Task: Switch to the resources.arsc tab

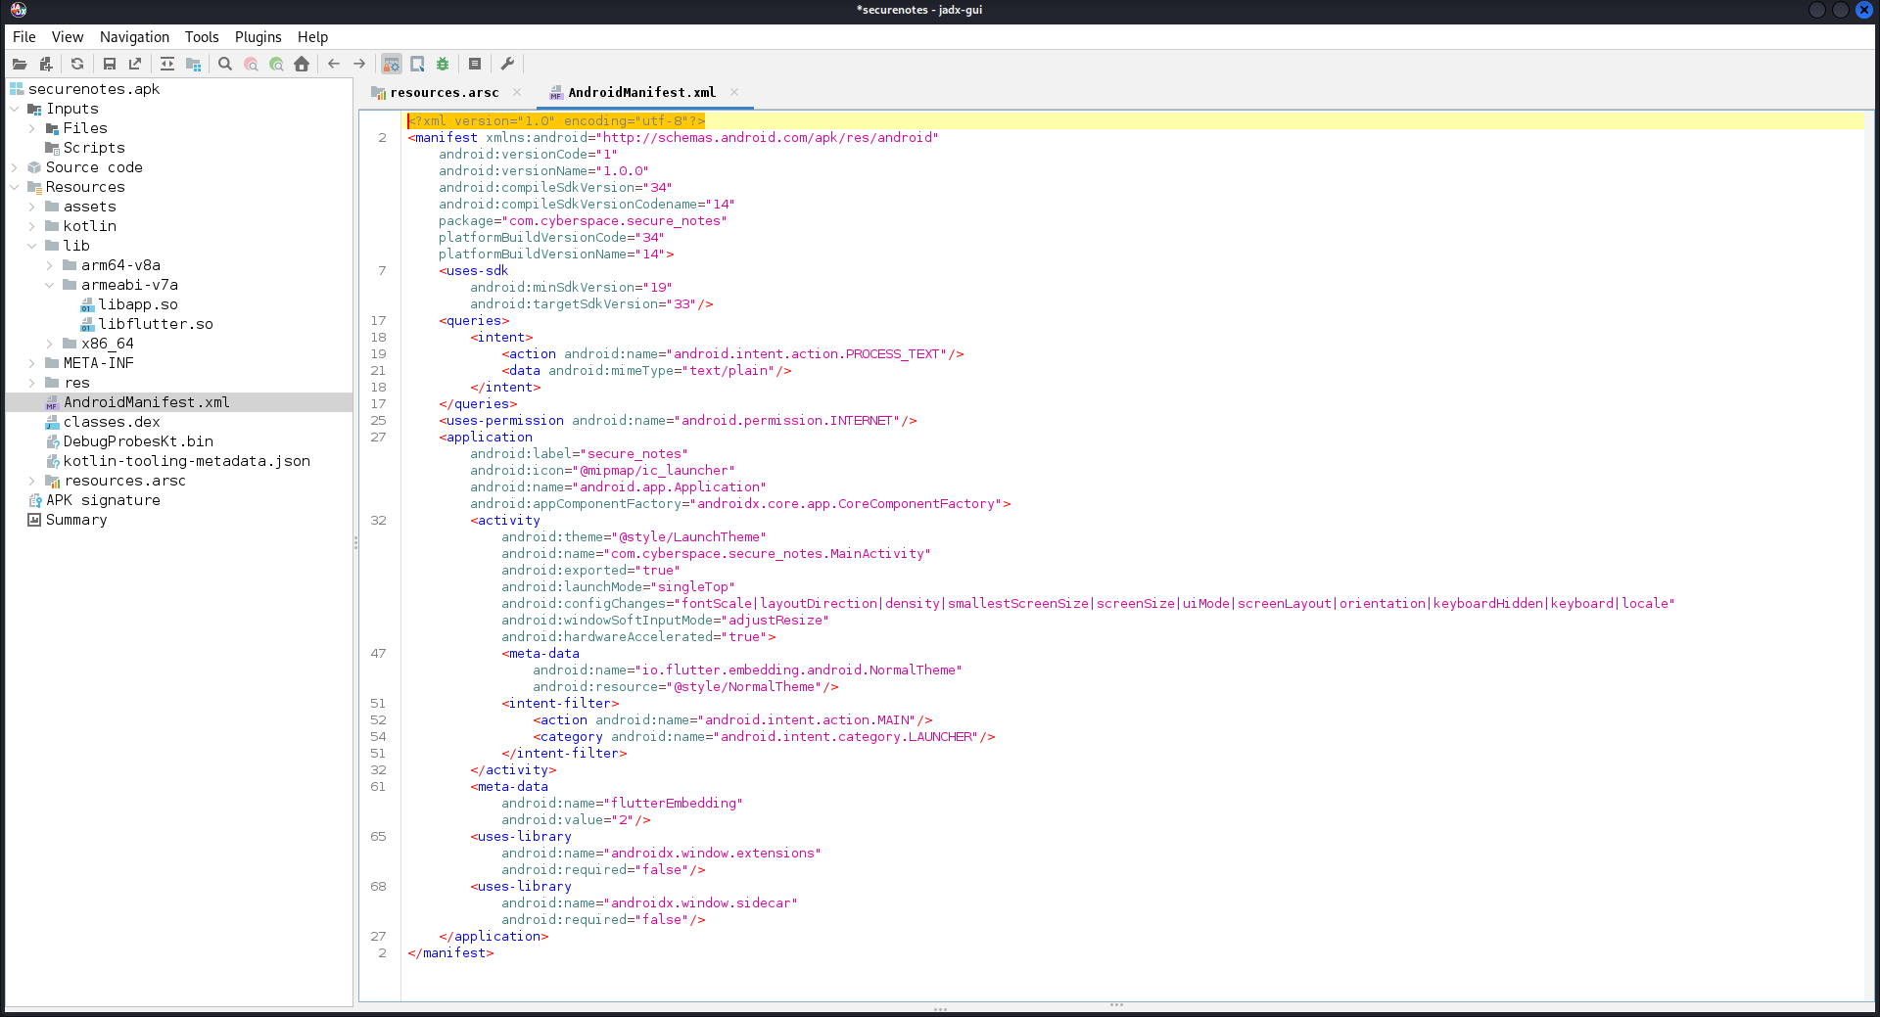Action: (444, 93)
